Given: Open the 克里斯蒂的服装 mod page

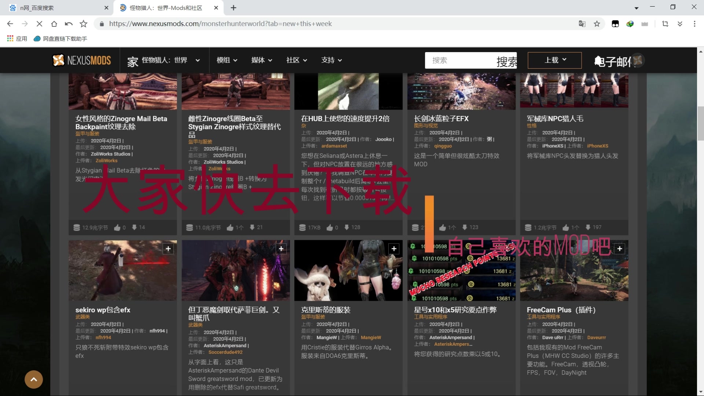Looking at the screenshot, I should (x=326, y=310).
